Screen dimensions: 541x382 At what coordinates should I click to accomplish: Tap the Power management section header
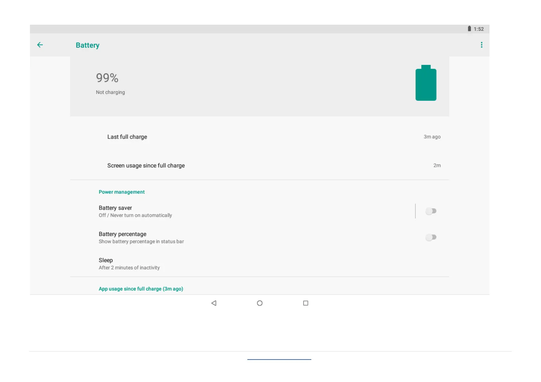[x=121, y=192]
